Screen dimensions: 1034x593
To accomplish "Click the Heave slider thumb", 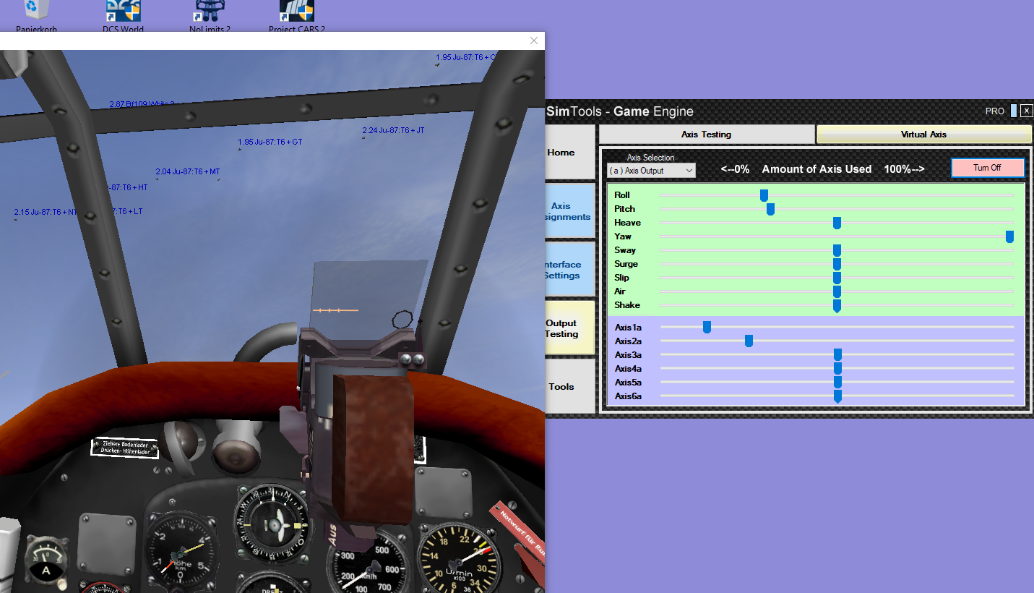I will point(837,223).
